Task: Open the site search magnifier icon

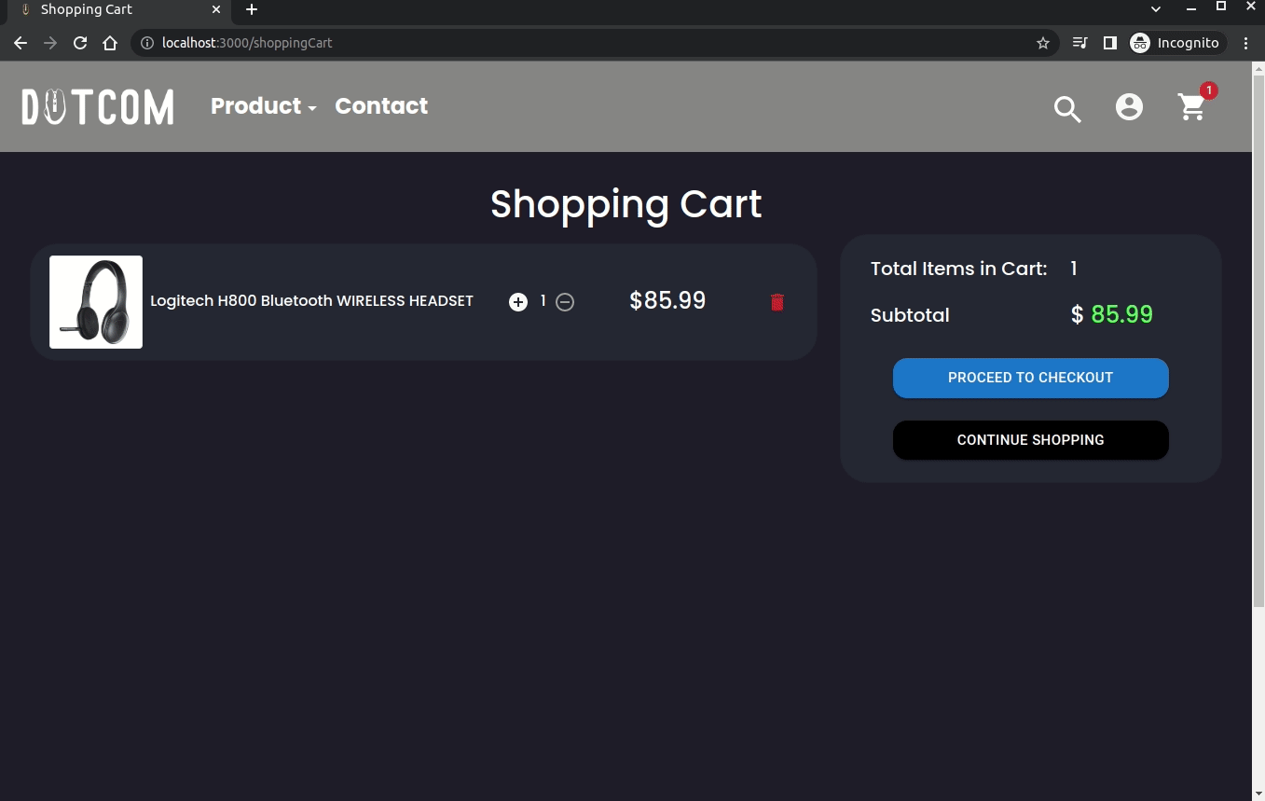Action: click(x=1067, y=108)
